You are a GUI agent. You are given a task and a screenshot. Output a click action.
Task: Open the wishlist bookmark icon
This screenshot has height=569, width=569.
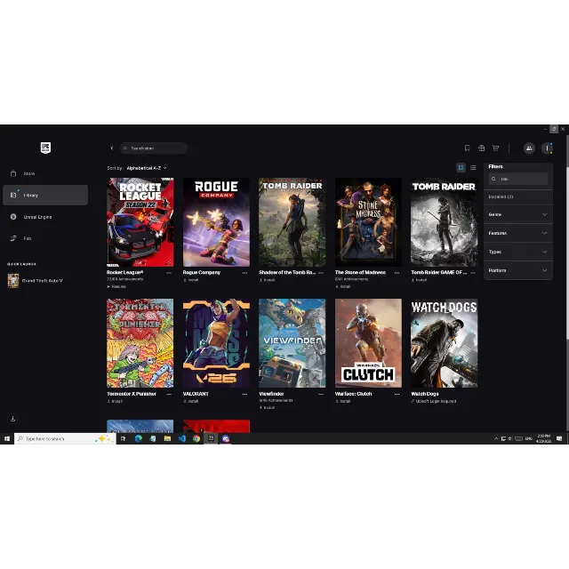[467, 148]
